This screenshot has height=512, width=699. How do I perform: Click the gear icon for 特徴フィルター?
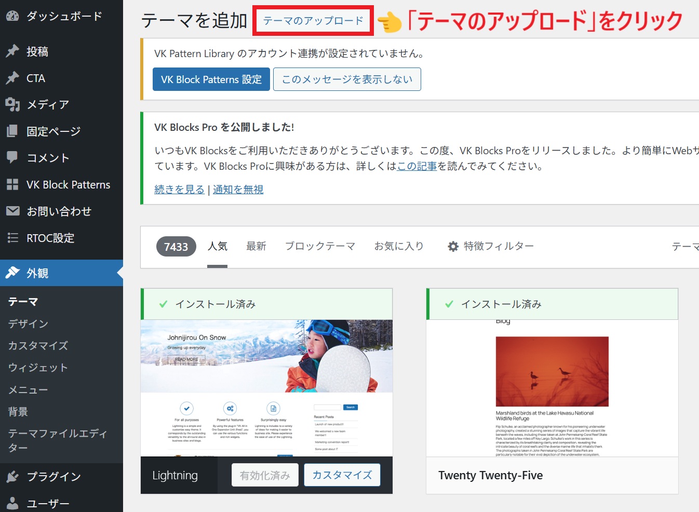point(453,246)
